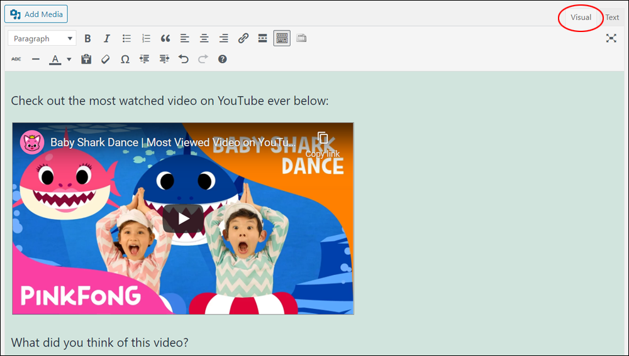Click the 'What did you think of this video?' line
The height and width of the screenshot is (356, 629).
click(99, 342)
